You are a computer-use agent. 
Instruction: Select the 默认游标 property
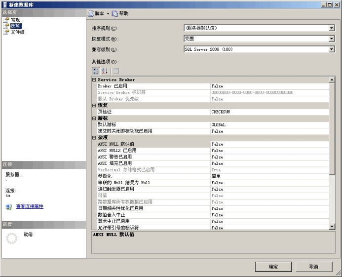tap(153, 124)
